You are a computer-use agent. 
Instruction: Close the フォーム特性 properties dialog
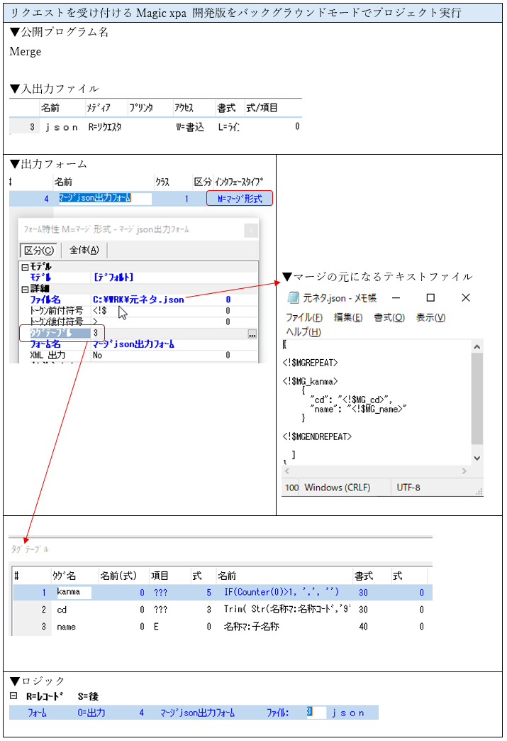[250, 230]
